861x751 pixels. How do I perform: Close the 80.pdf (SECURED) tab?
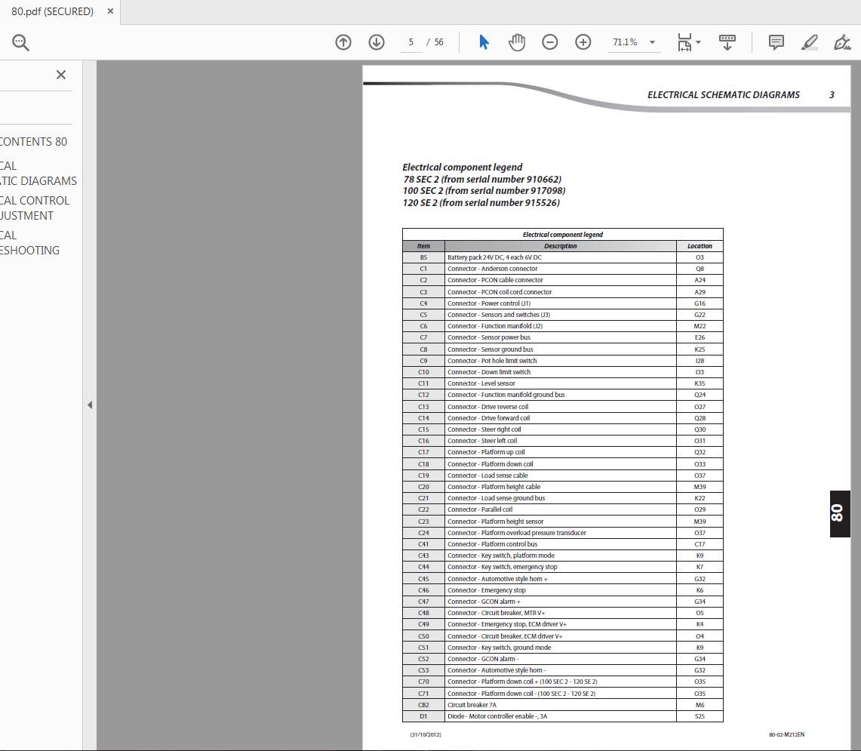pyautogui.click(x=110, y=11)
